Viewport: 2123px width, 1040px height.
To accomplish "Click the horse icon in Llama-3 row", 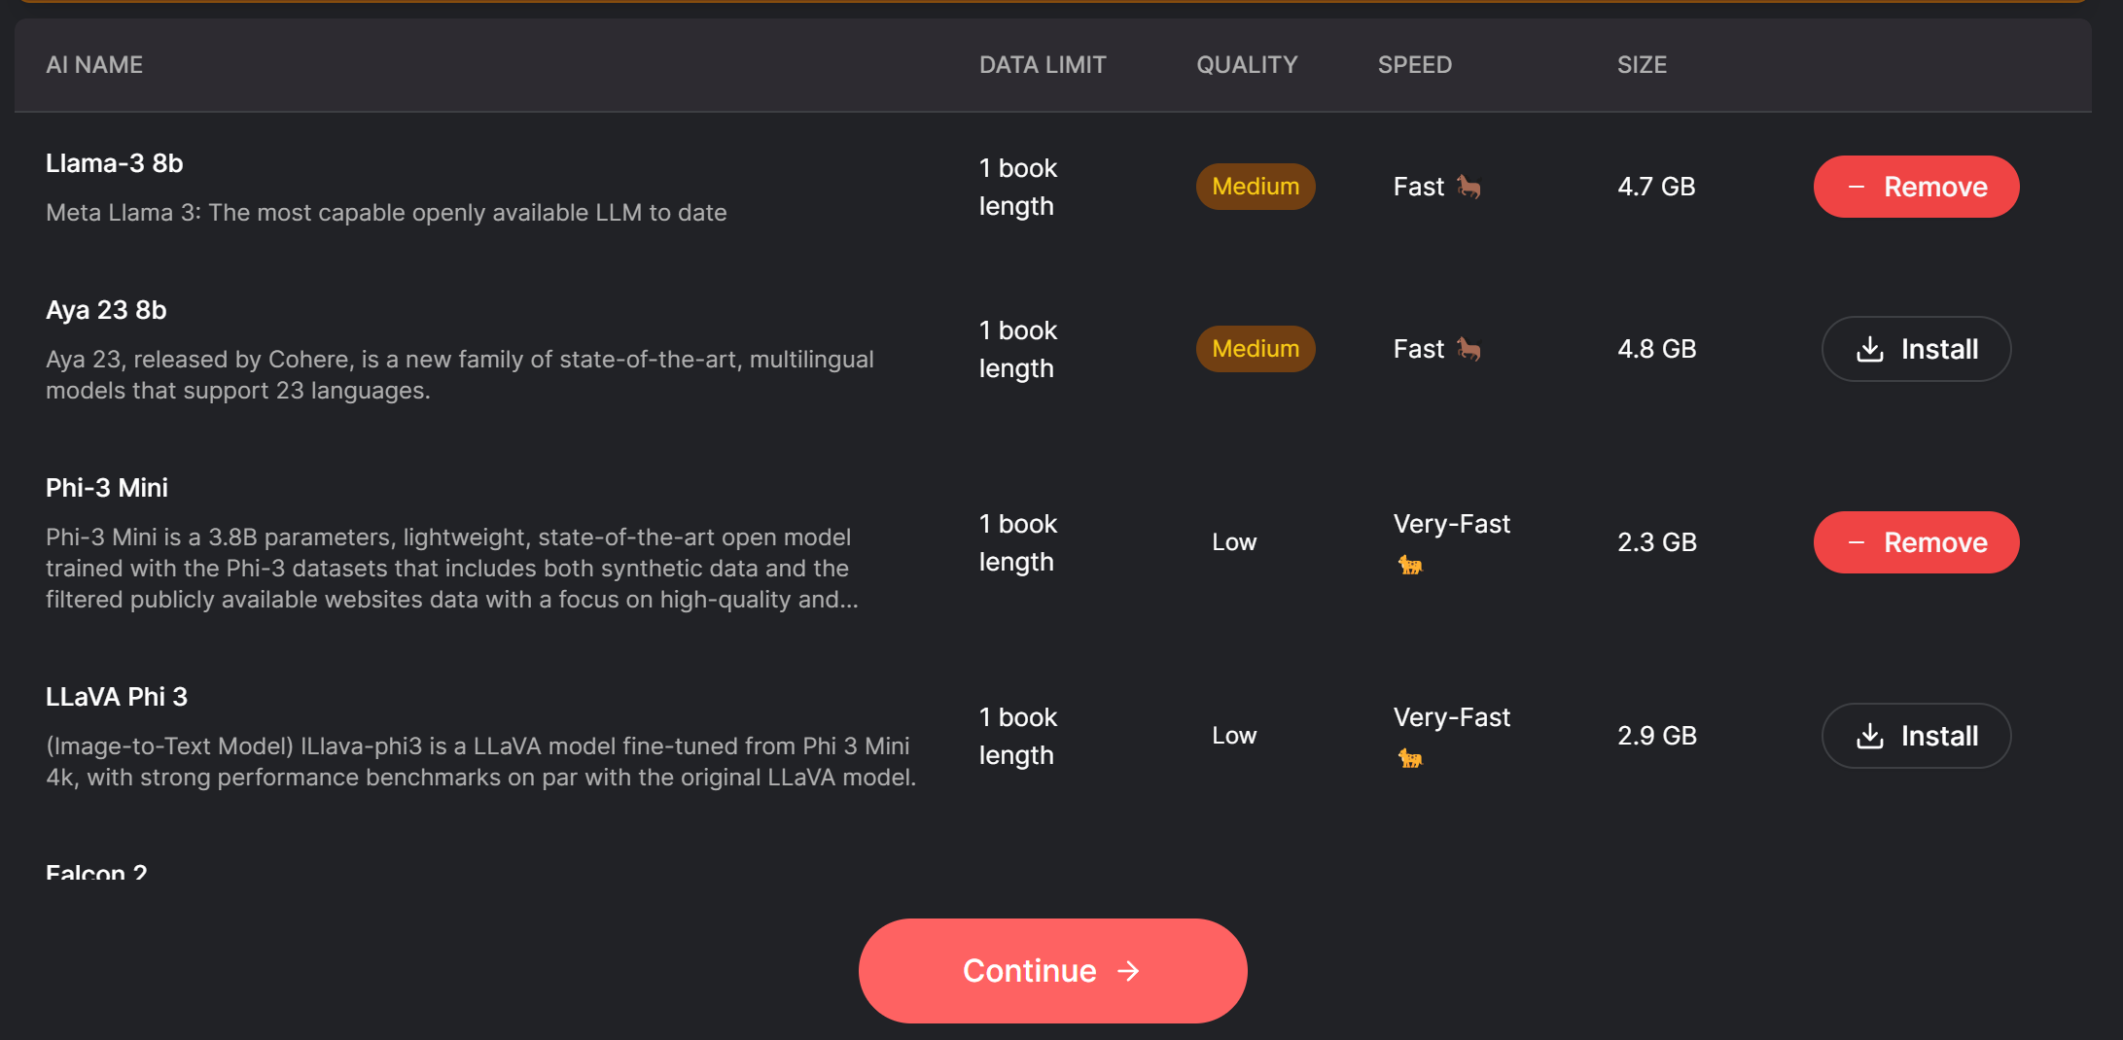I will click(1468, 187).
